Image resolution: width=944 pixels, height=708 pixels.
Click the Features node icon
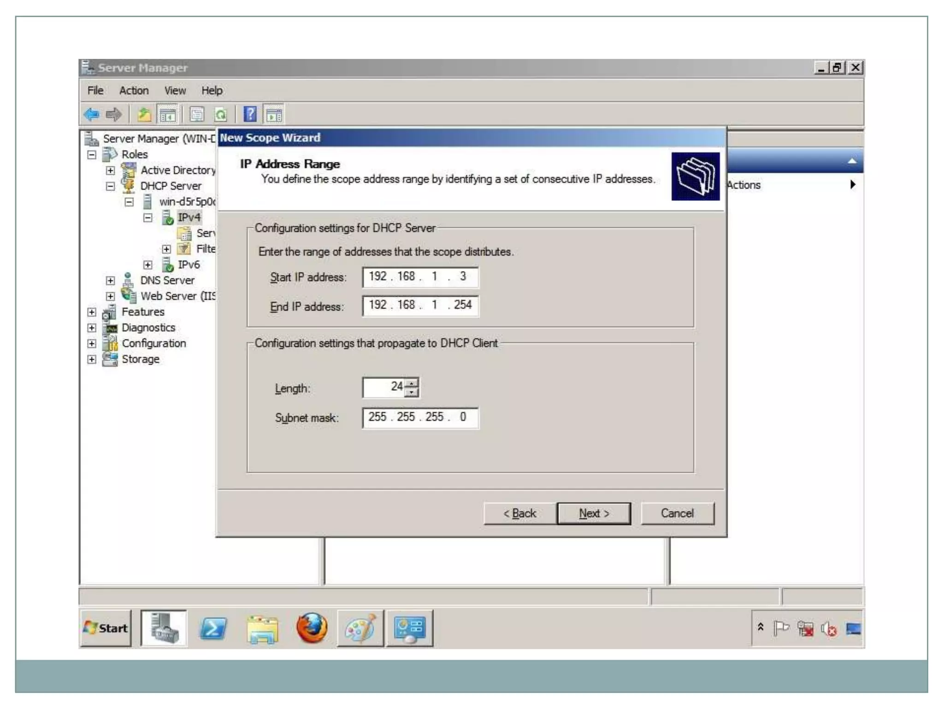click(x=109, y=312)
